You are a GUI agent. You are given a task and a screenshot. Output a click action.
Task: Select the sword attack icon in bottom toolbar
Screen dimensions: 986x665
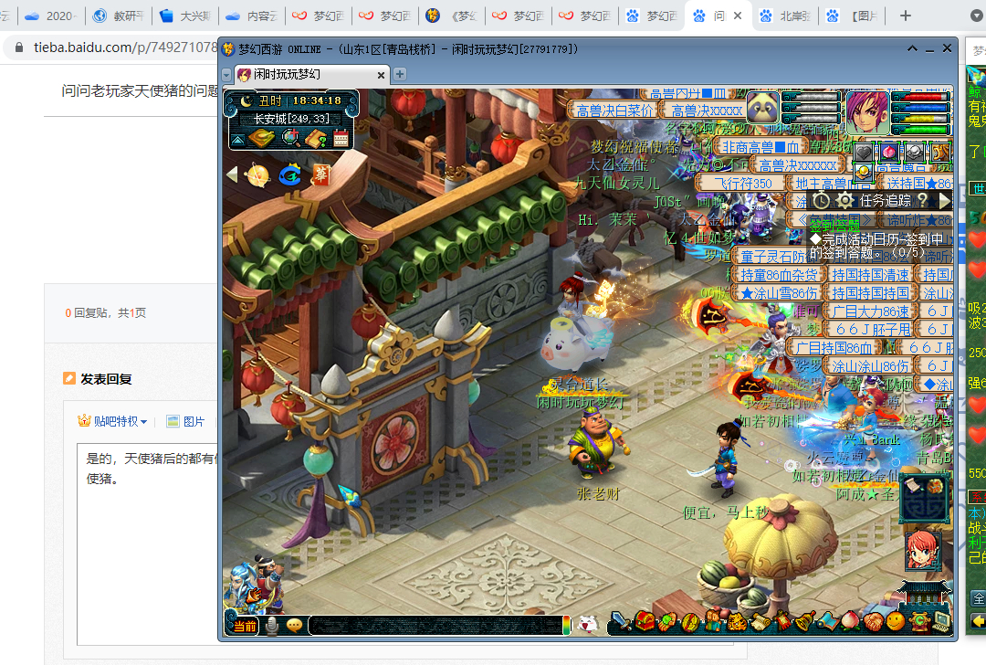(x=622, y=621)
